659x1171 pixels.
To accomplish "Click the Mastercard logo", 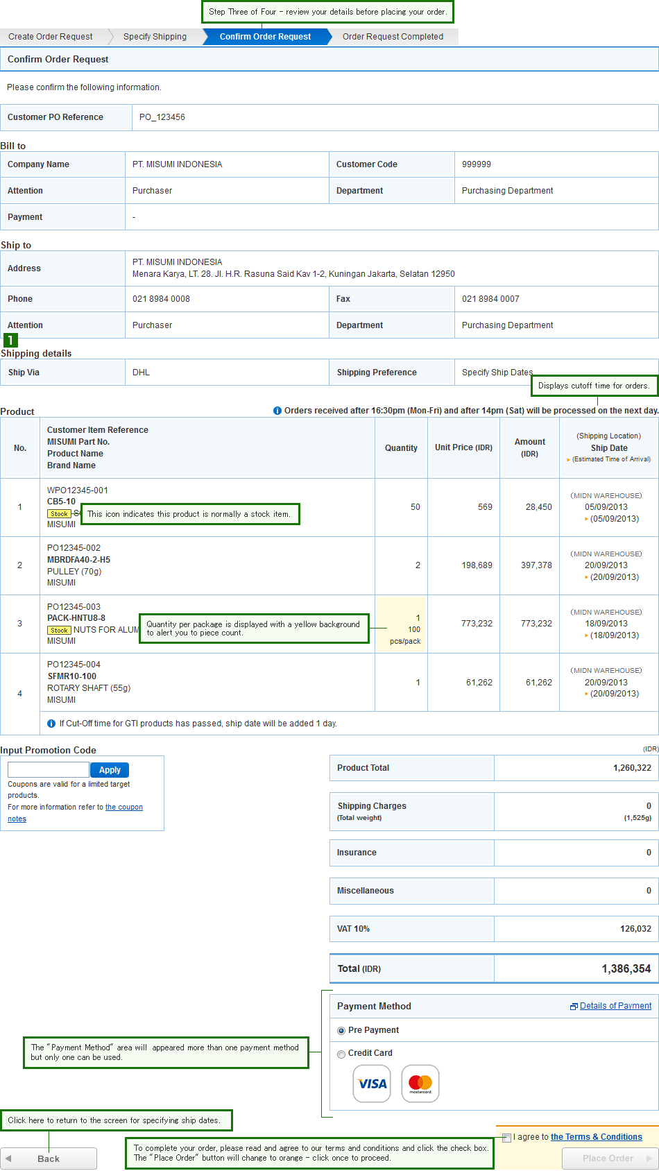I will click(x=420, y=1084).
